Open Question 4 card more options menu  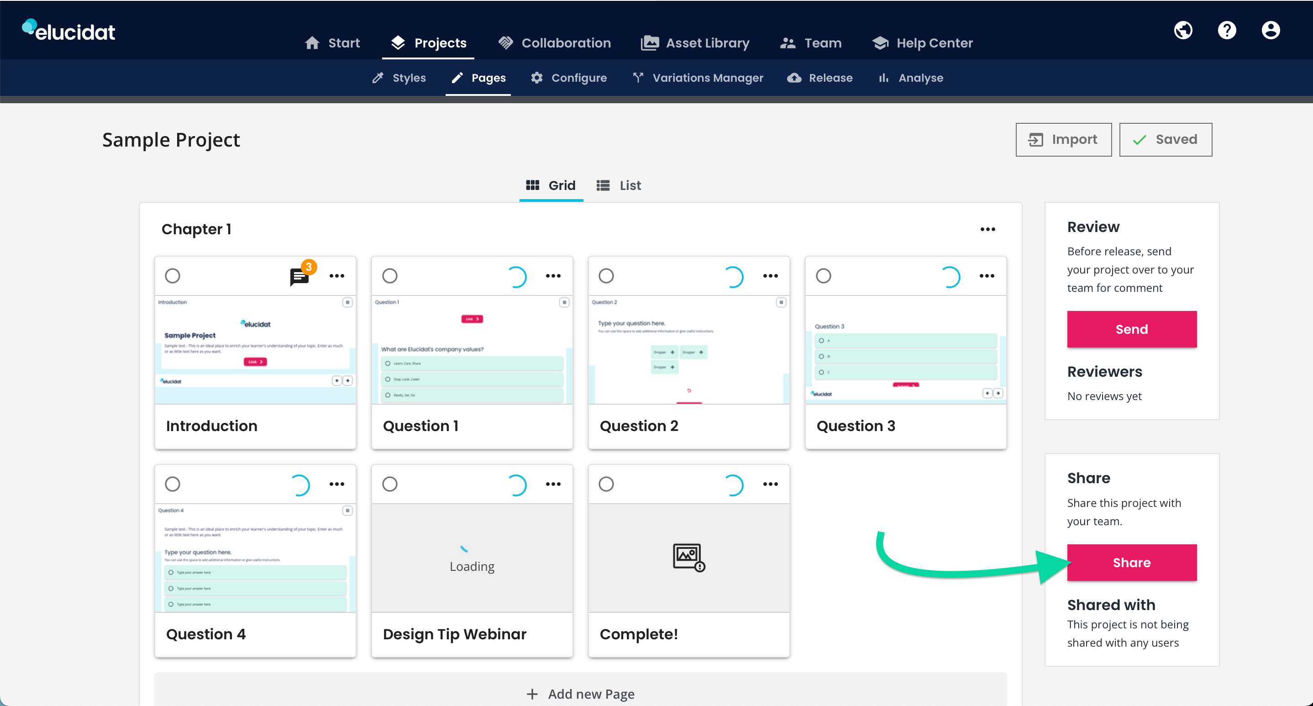pos(336,484)
